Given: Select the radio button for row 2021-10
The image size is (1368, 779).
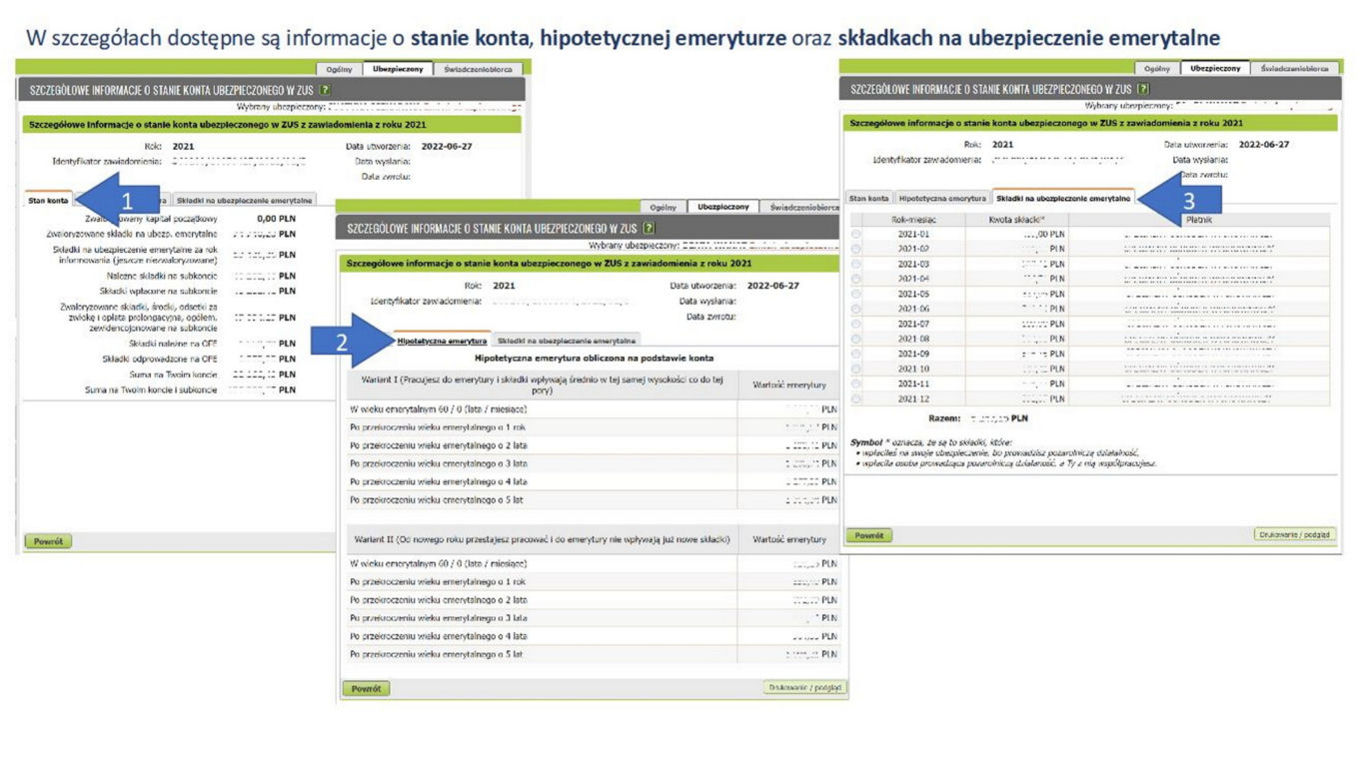Looking at the screenshot, I should (x=855, y=369).
